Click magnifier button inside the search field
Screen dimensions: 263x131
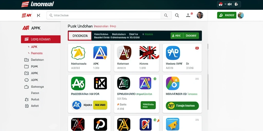click(x=166, y=15)
